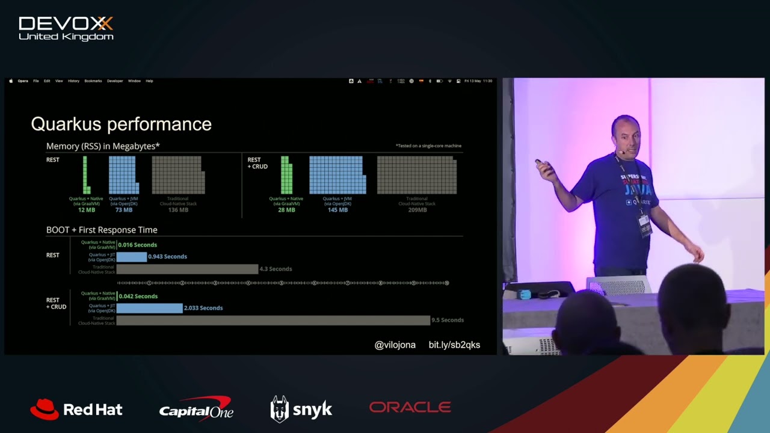Image resolution: width=770 pixels, height=433 pixels.
Task: Click the 73 MB memory value
Action: (123, 210)
